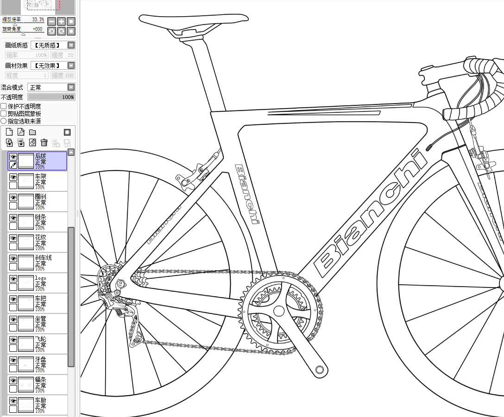Select the 辐条 layer thumbnail

(26, 385)
